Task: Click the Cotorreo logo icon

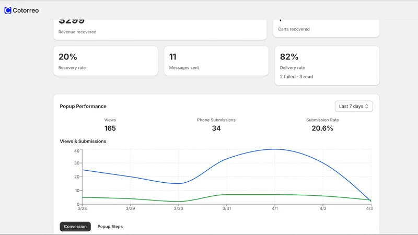Action: click(x=8, y=10)
